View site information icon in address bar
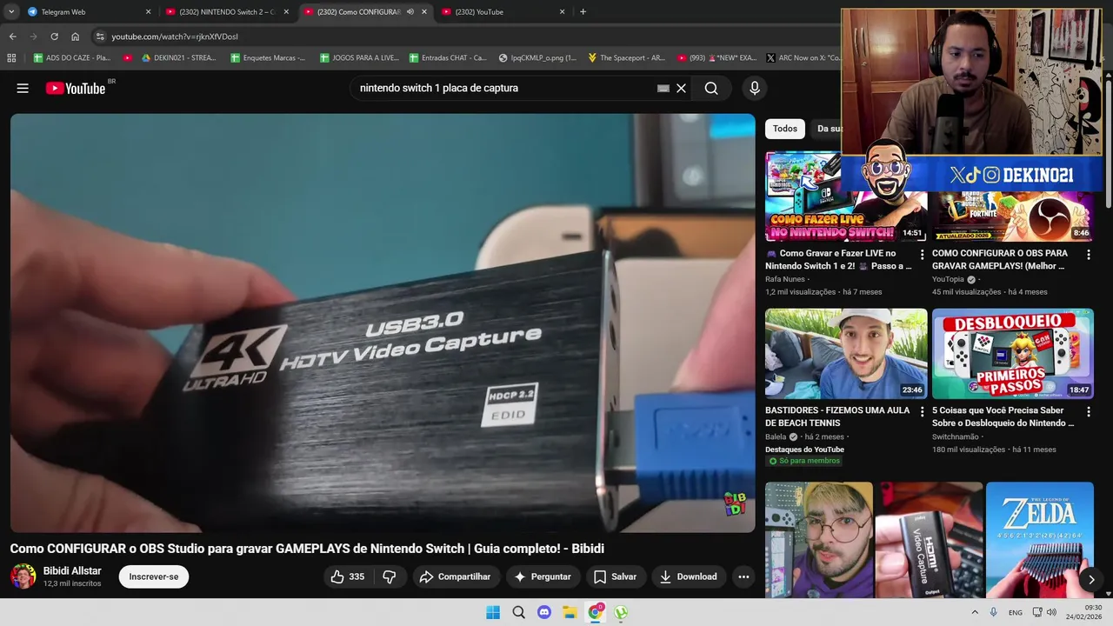1113x626 pixels. click(x=100, y=37)
